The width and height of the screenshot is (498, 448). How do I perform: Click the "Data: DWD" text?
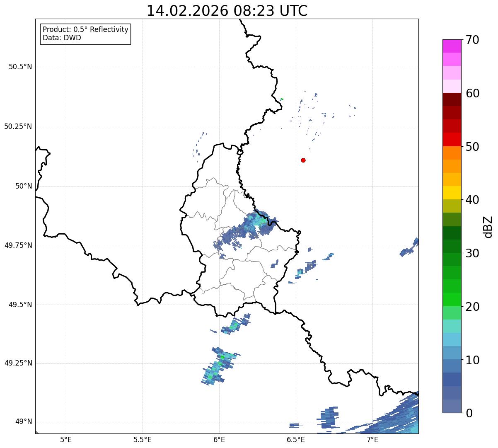tap(62, 38)
